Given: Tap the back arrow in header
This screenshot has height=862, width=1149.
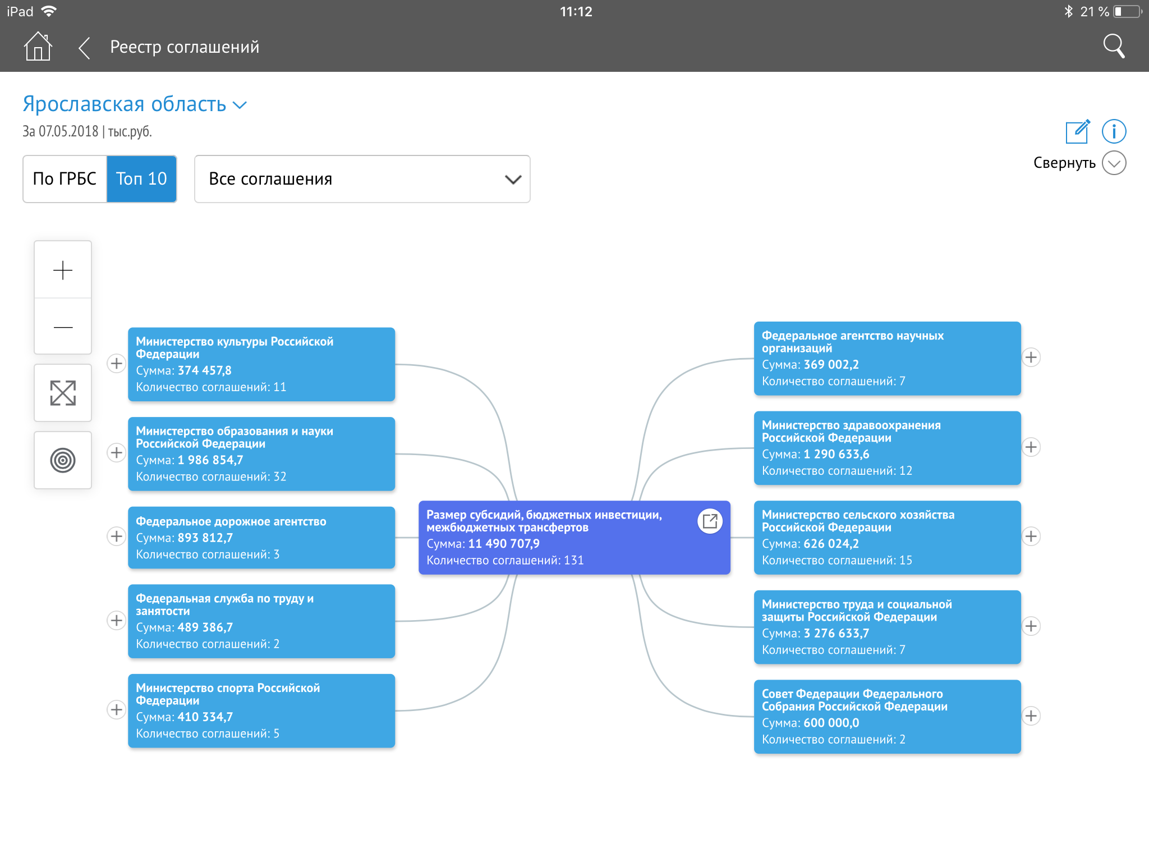Looking at the screenshot, I should pyautogui.click(x=84, y=48).
